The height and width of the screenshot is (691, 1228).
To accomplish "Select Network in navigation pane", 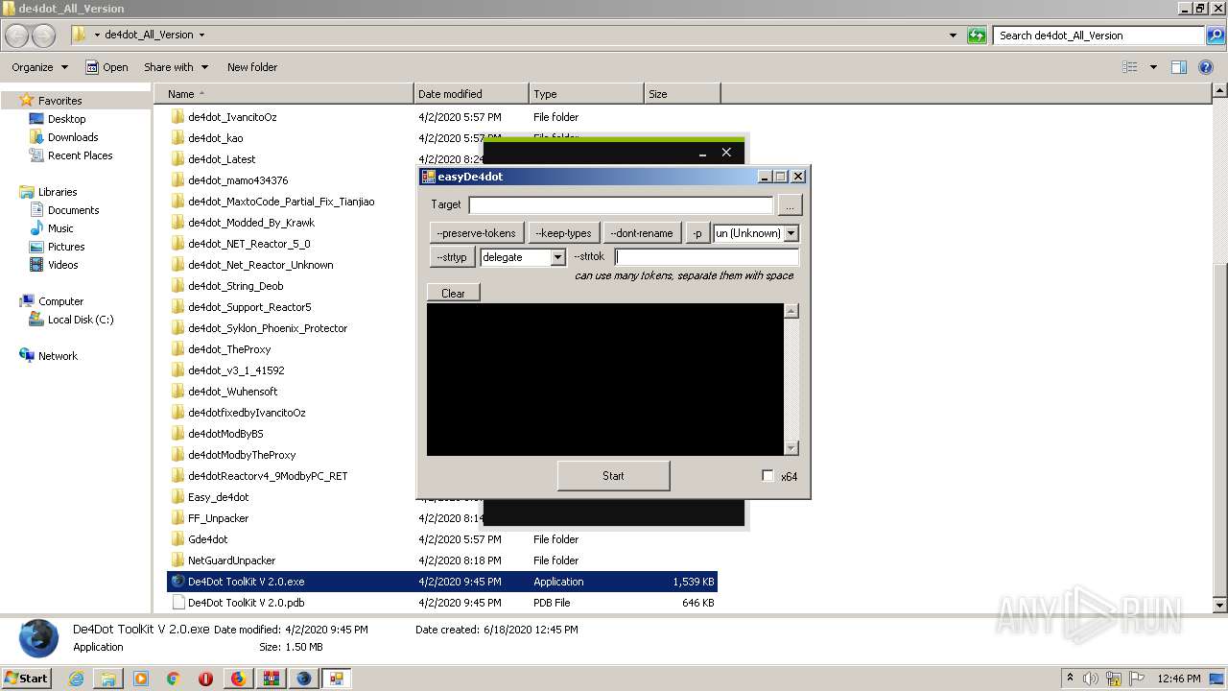I will point(58,356).
